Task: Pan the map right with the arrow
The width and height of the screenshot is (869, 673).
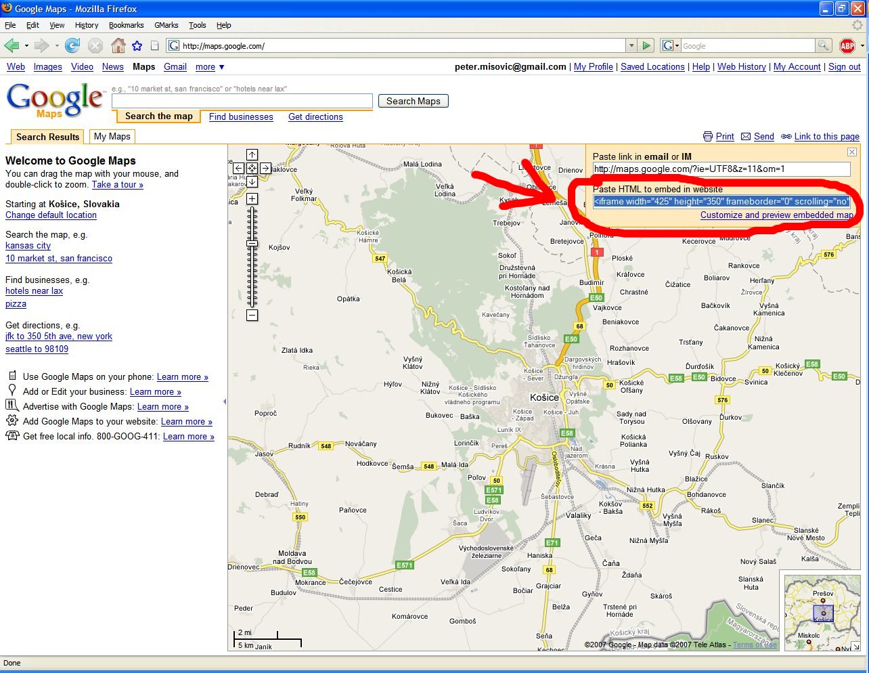Action: coord(265,168)
